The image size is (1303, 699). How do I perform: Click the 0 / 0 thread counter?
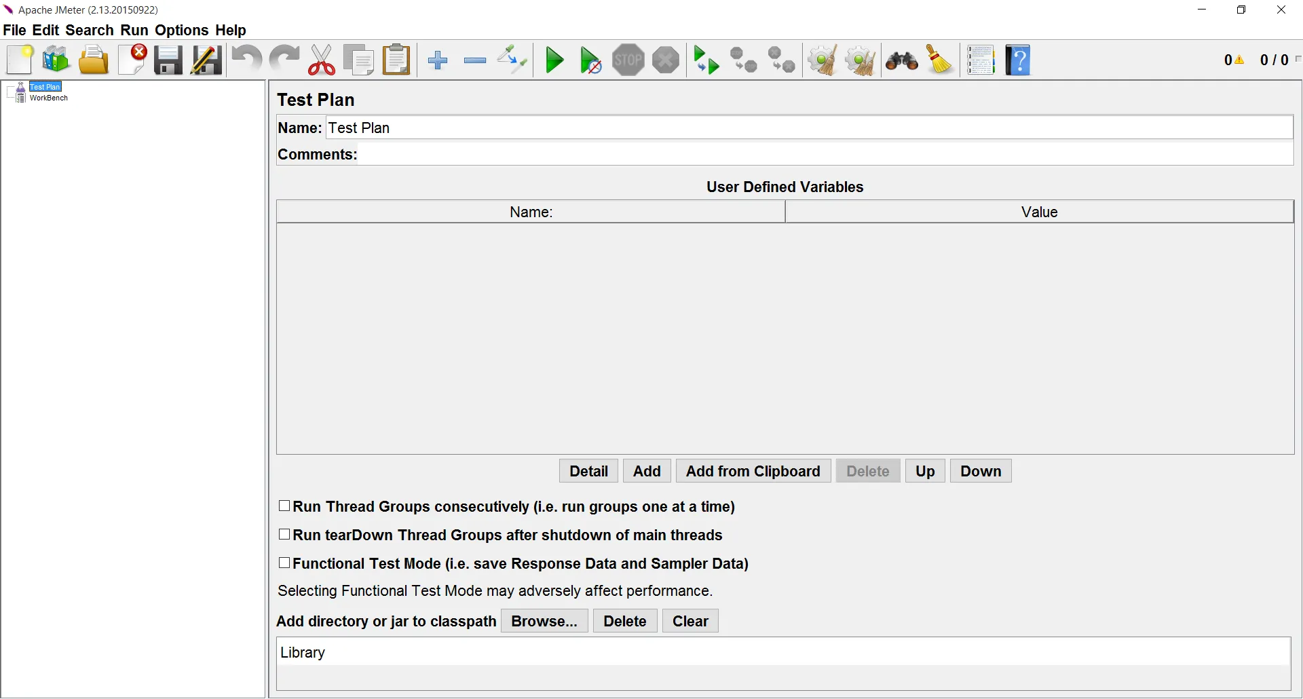coord(1274,60)
